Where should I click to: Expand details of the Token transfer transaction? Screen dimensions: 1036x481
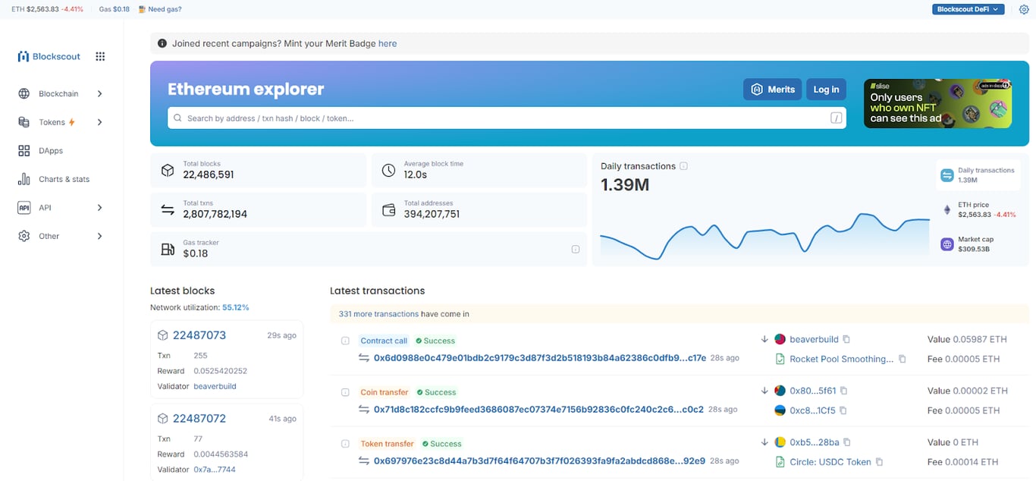coord(345,444)
